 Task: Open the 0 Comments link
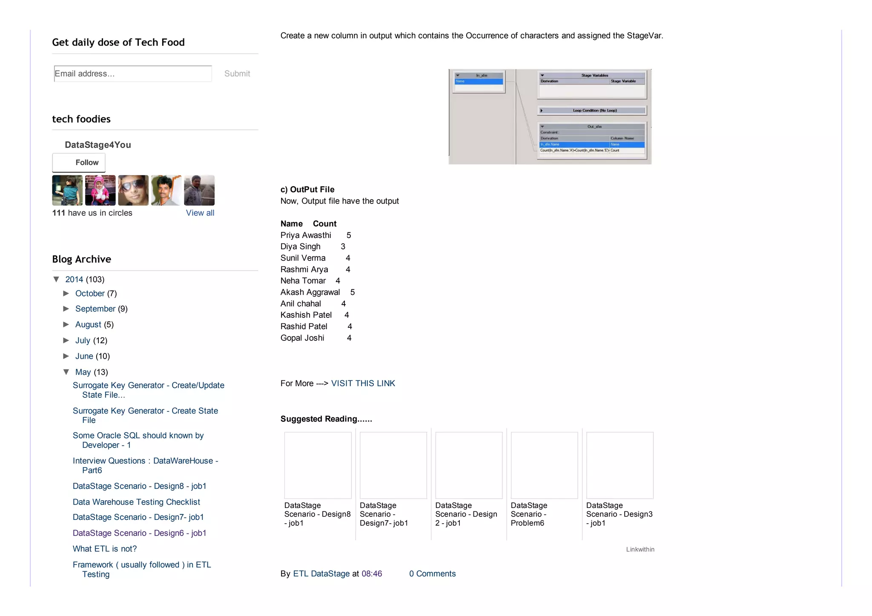coord(432,573)
